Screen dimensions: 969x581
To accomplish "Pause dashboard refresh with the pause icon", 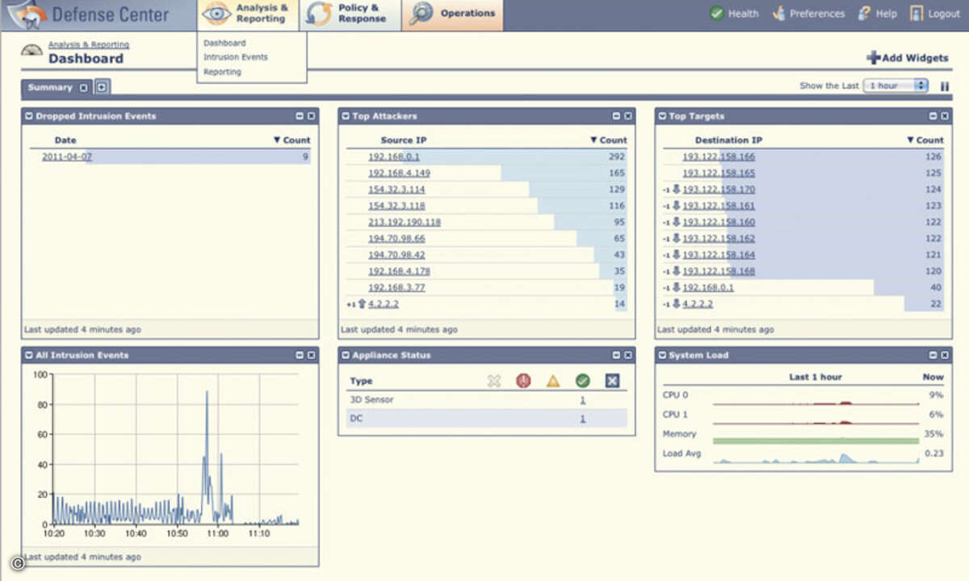I will [x=945, y=86].
